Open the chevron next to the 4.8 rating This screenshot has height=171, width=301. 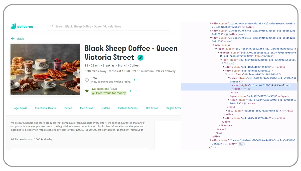(130, 91)
